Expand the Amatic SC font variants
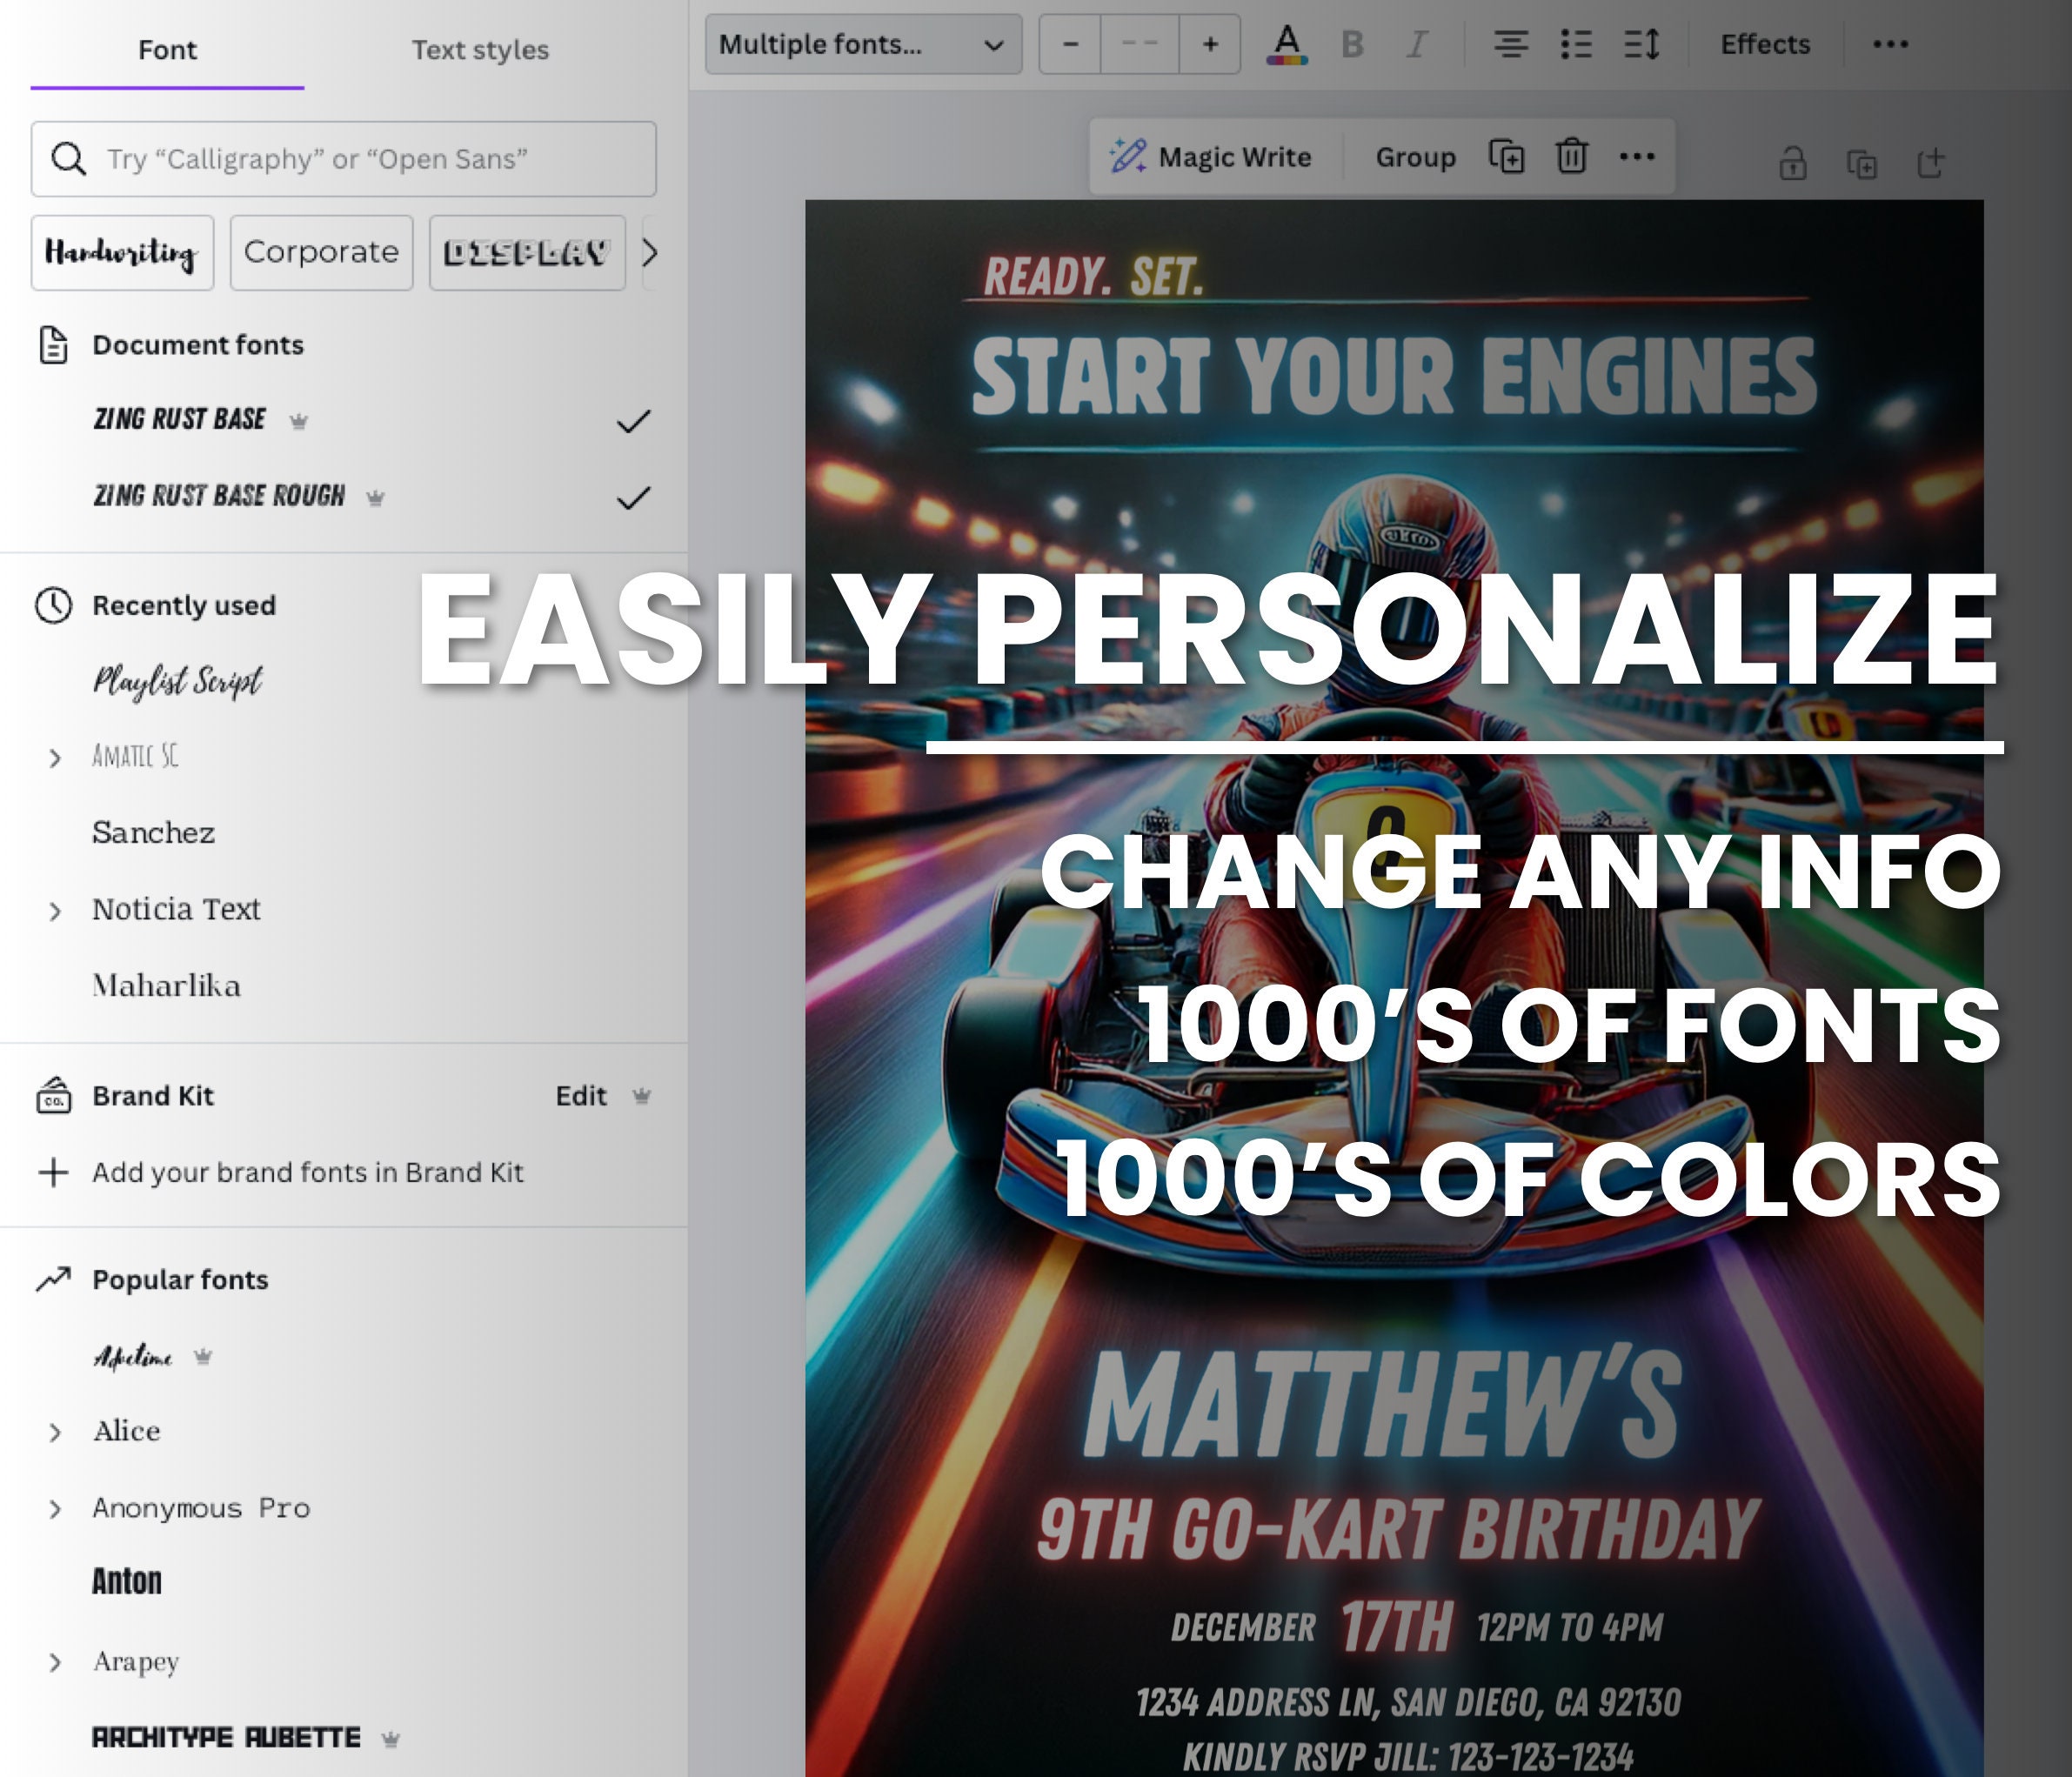This screenshot has width=2072, height=1777. (x=55, y=758)
